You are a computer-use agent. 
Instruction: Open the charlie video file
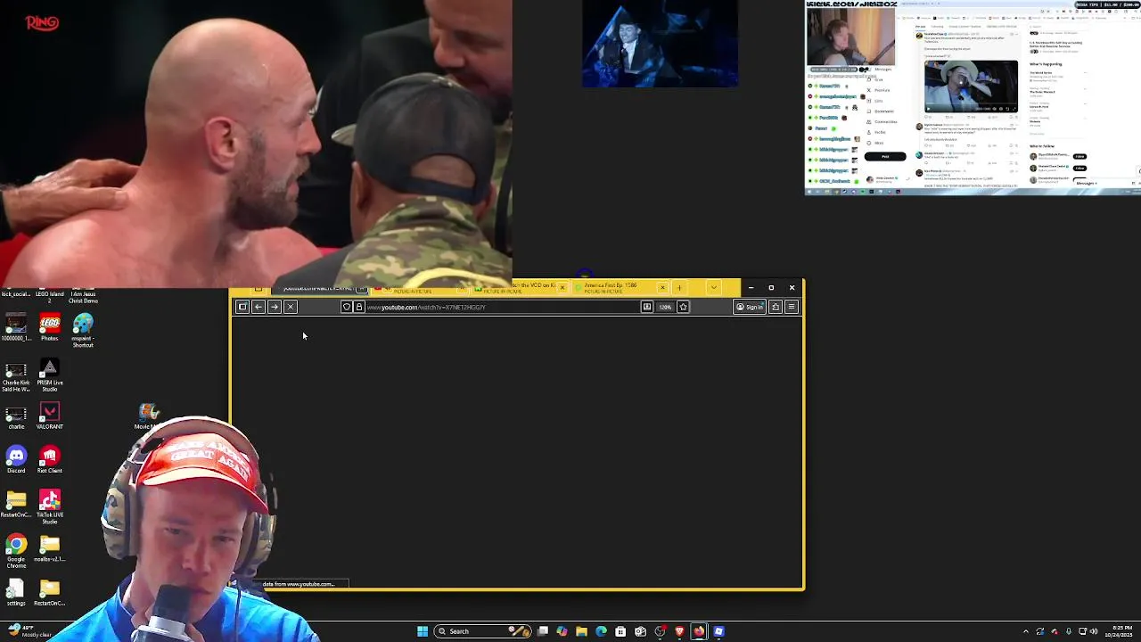point(16,417)
